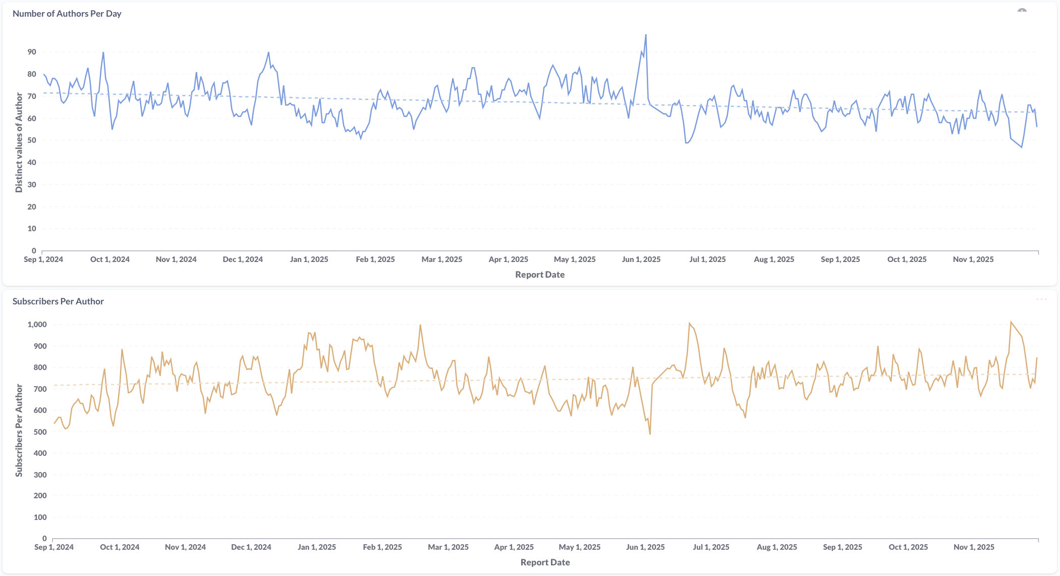1060x576 pixels.
Task: Click the partially visible icon on Authors card
Action: (1022, 10)
